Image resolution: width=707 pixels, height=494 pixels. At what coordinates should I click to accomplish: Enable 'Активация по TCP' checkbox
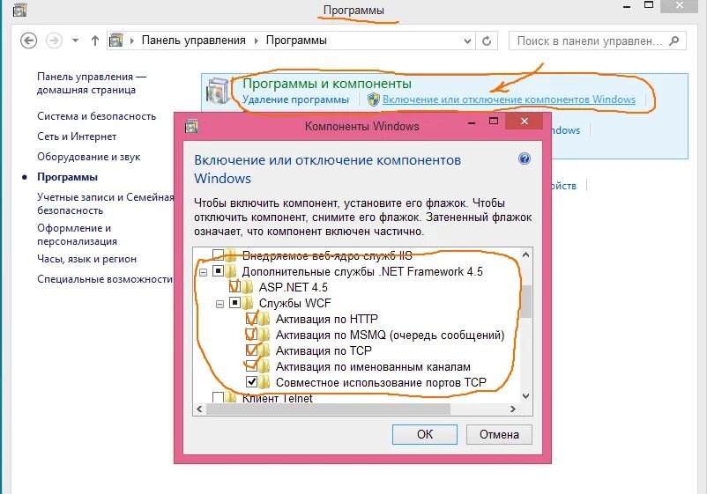click(251, 350)
